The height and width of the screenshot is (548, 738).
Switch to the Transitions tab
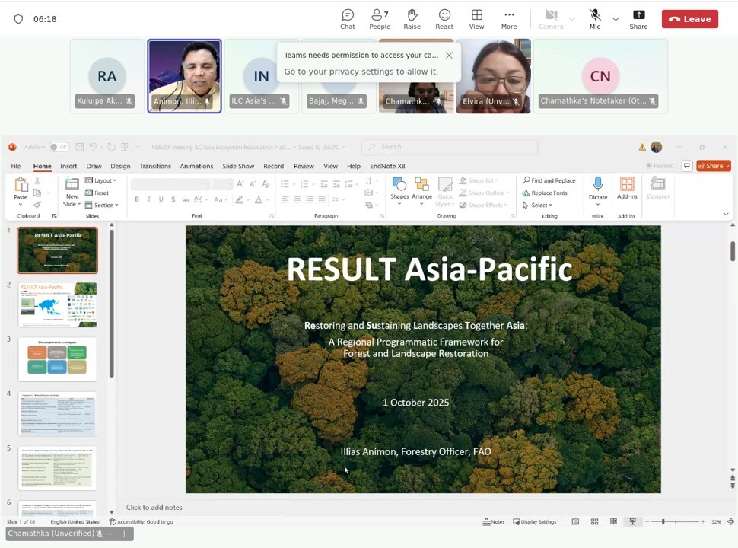(x=155, y=166)
